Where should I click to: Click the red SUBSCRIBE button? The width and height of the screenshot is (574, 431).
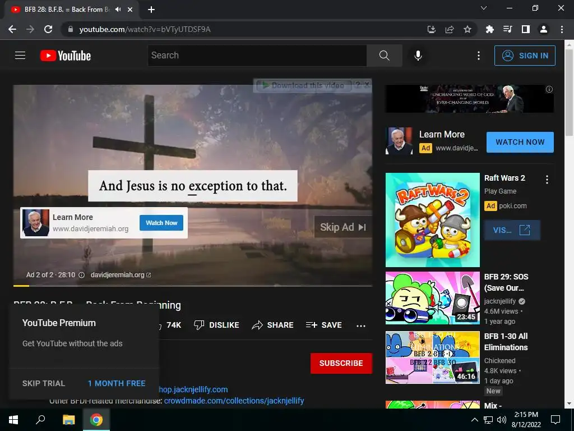341,363
